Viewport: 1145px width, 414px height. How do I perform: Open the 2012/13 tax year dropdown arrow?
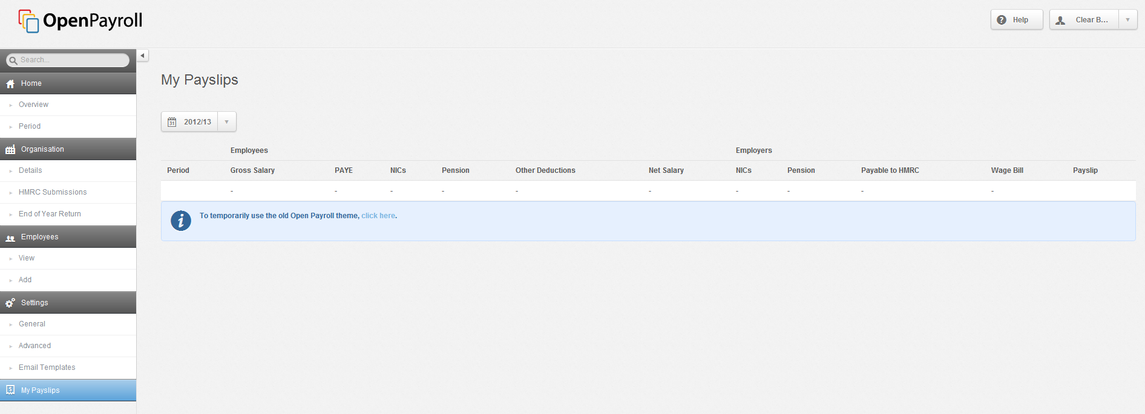(x=227, y=122)
